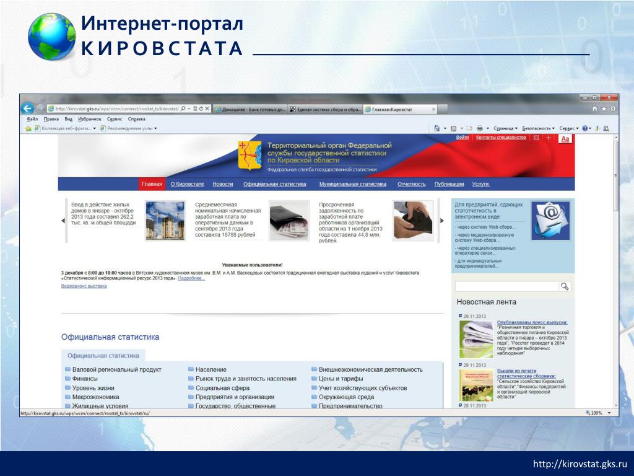Click the wallet with money thumbnail image
Viewport: 634px width, 476px height.
click(x=289, y=221)
